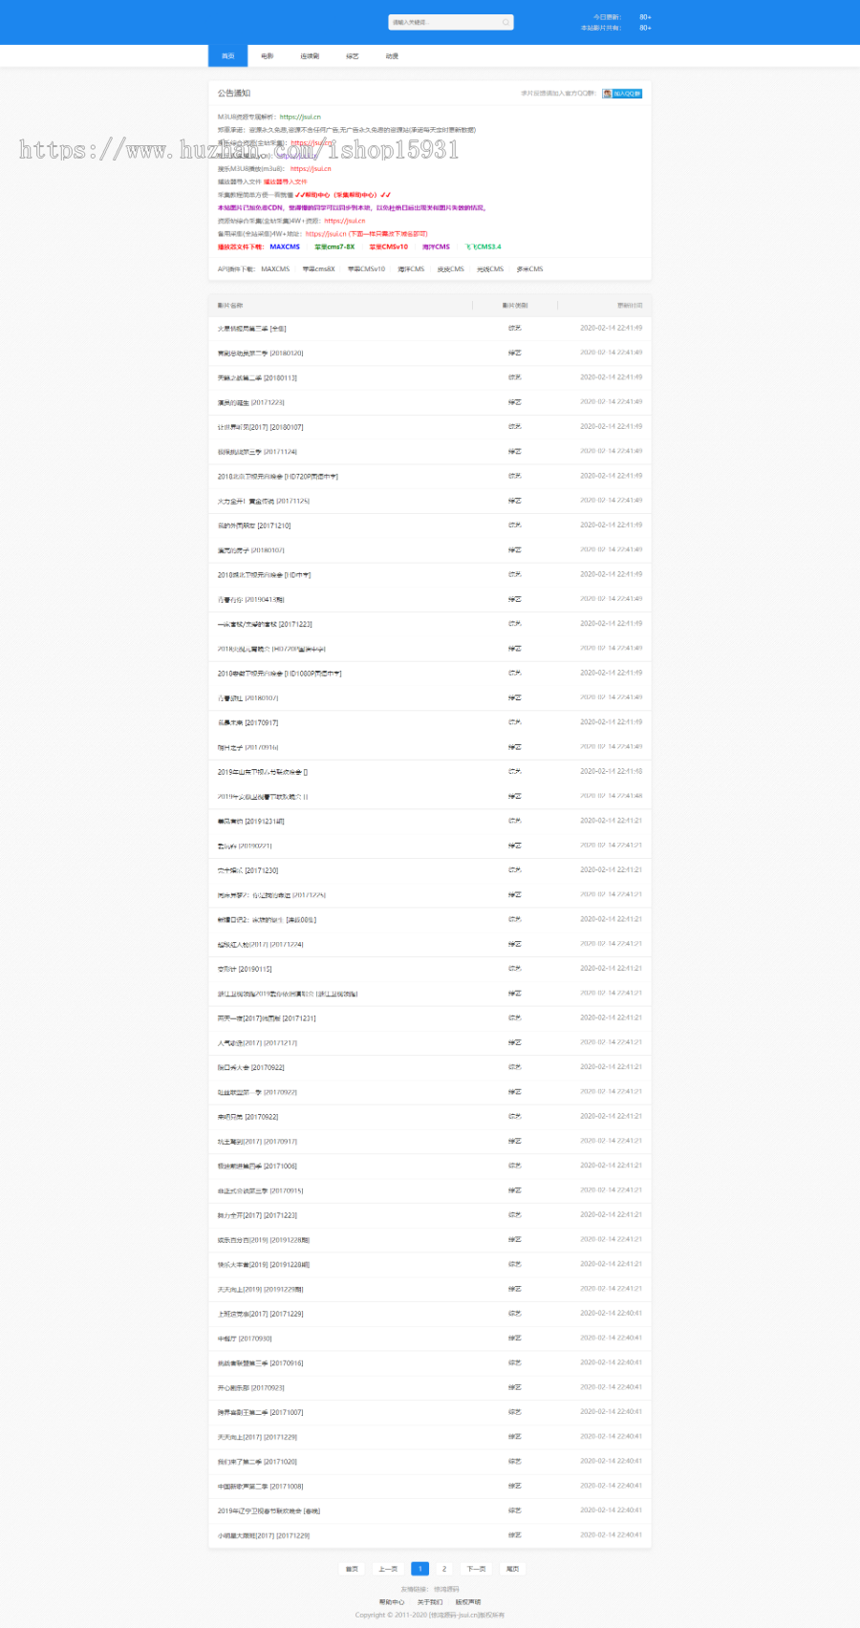This screenshot has width=860, height=1628.
Task: Open the 中餐厅 [20170930] listing
Action: point(245,1339)
